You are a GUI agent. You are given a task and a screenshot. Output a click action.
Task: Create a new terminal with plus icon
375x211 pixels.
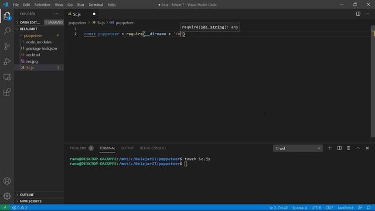tap(329, 148)
